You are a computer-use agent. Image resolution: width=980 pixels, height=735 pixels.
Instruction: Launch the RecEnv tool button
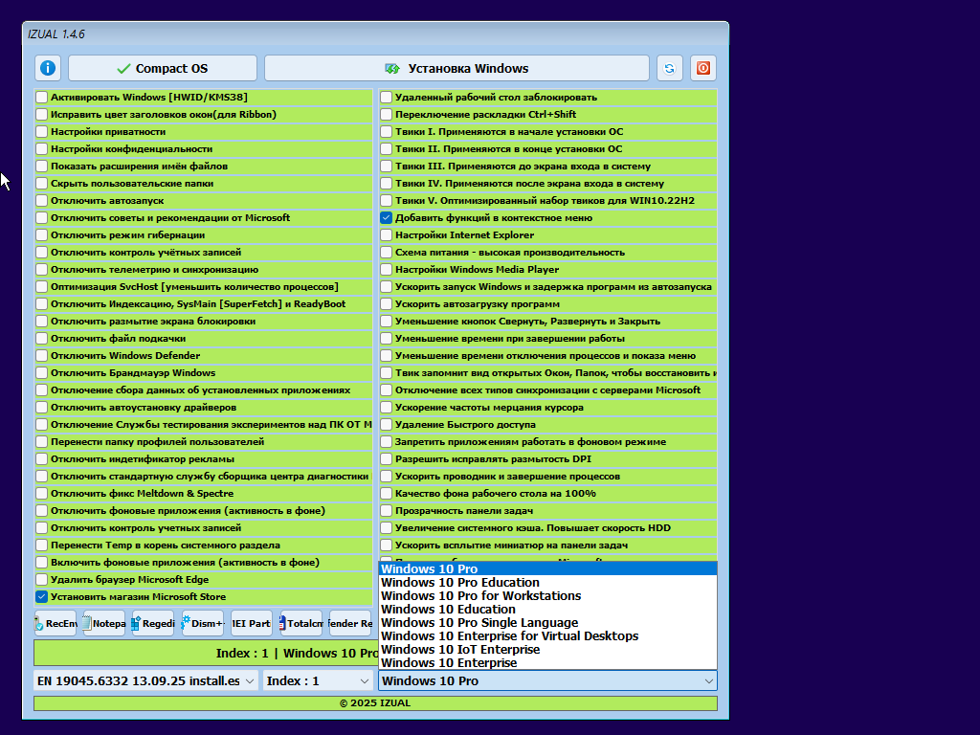[x=56, y=623]
